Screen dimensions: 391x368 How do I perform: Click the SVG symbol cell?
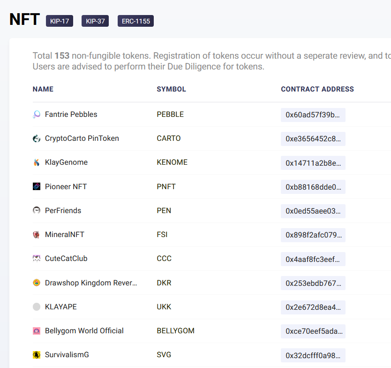click(x=164, y=355)
